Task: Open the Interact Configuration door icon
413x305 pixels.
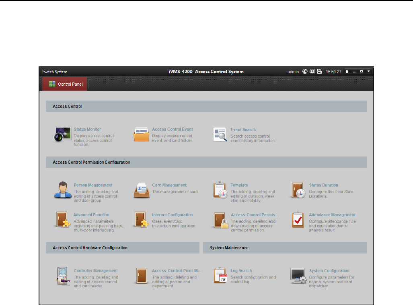Action: (142, 220)
